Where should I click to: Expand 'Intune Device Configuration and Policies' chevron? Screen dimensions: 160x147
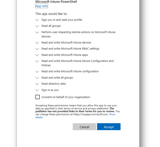click(37, 61)
